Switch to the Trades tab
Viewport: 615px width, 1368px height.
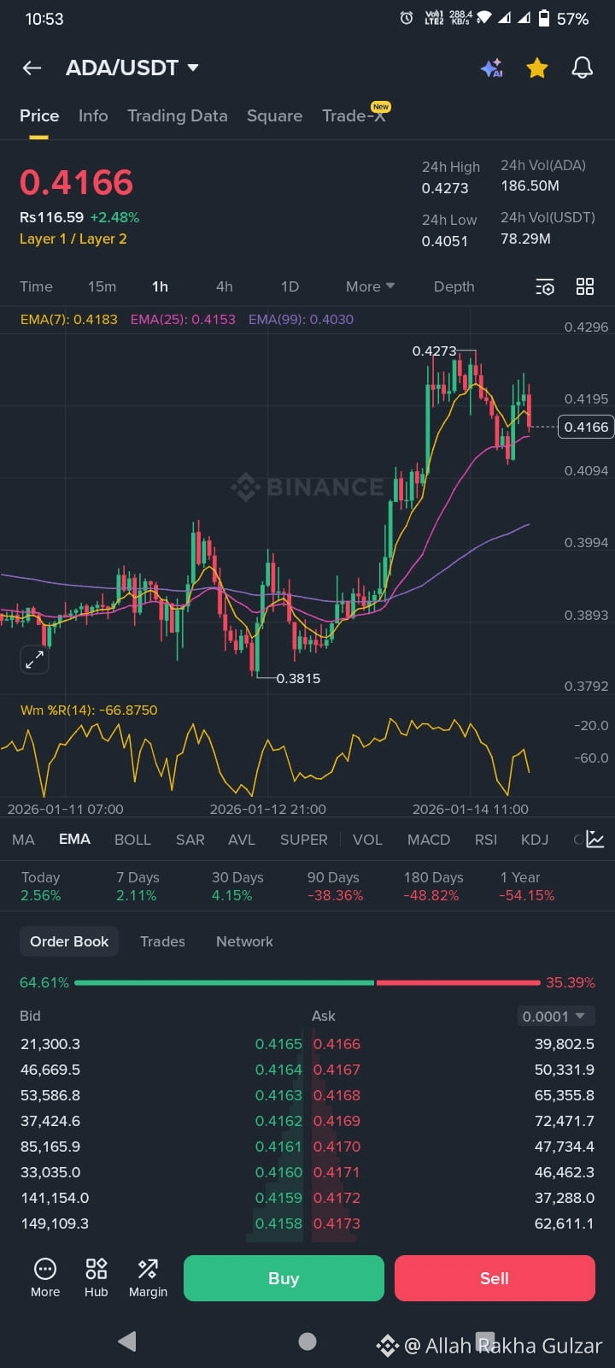pos(162,941)
